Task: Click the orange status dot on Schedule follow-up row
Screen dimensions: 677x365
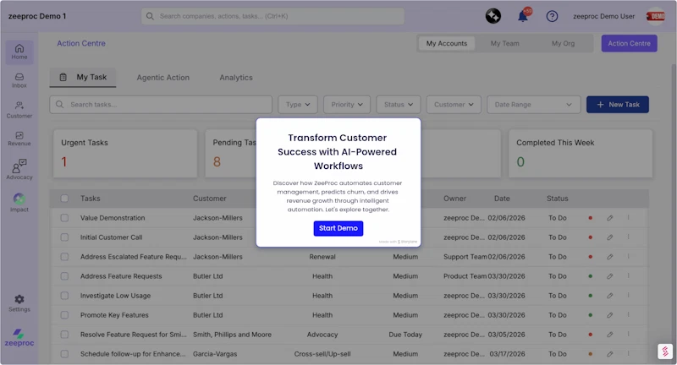Action: (590, 354)
